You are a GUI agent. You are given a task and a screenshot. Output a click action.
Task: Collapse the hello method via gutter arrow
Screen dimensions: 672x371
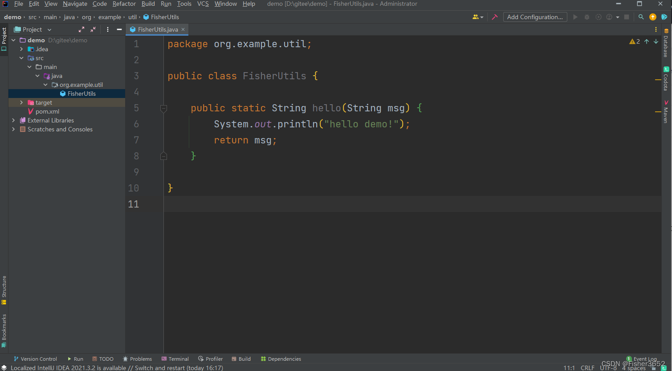tap(163, 108)
